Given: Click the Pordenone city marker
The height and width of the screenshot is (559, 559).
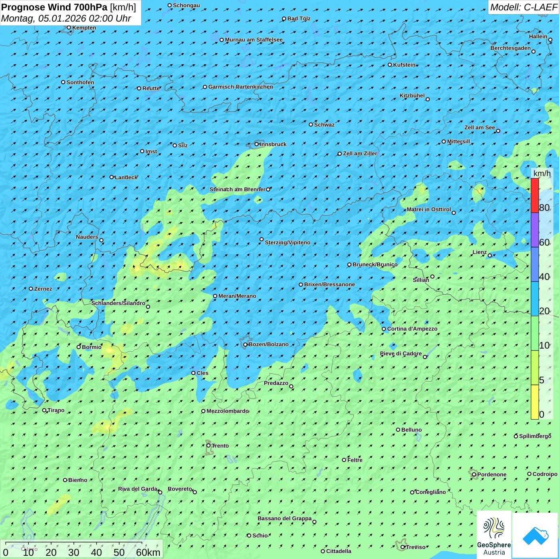Looking at the screenshot, I should pos(474,474).
